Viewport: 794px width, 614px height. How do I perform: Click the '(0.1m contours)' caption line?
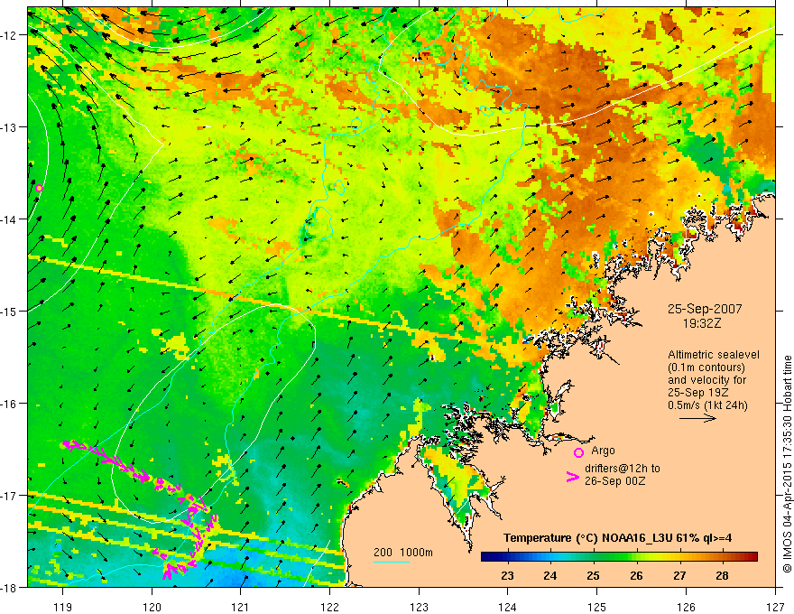[x=706, y=367]
